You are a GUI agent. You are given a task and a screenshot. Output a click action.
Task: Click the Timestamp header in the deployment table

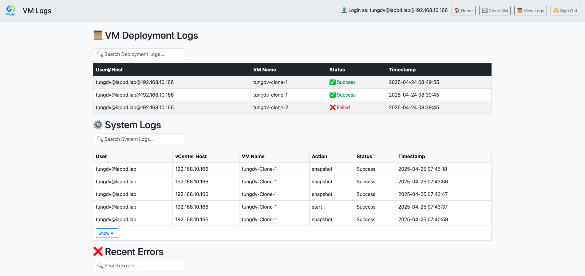[x=402, y=70]
